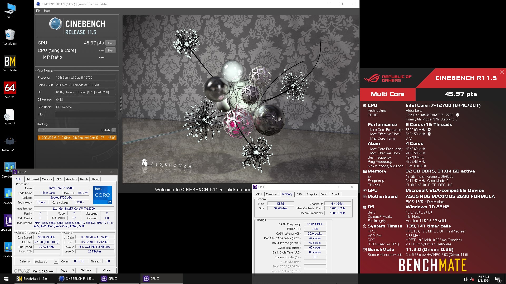Click the taskbar clock 5:17 AM

point(483,279)
